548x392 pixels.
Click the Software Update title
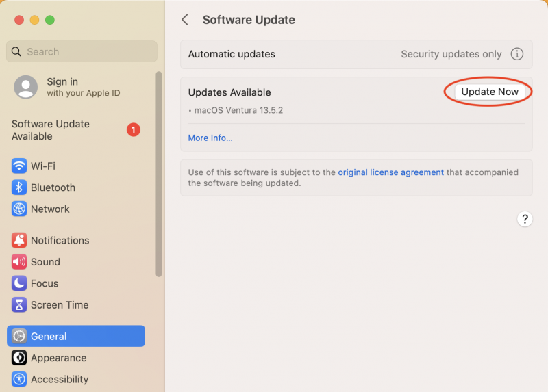(x=249, y=20)
